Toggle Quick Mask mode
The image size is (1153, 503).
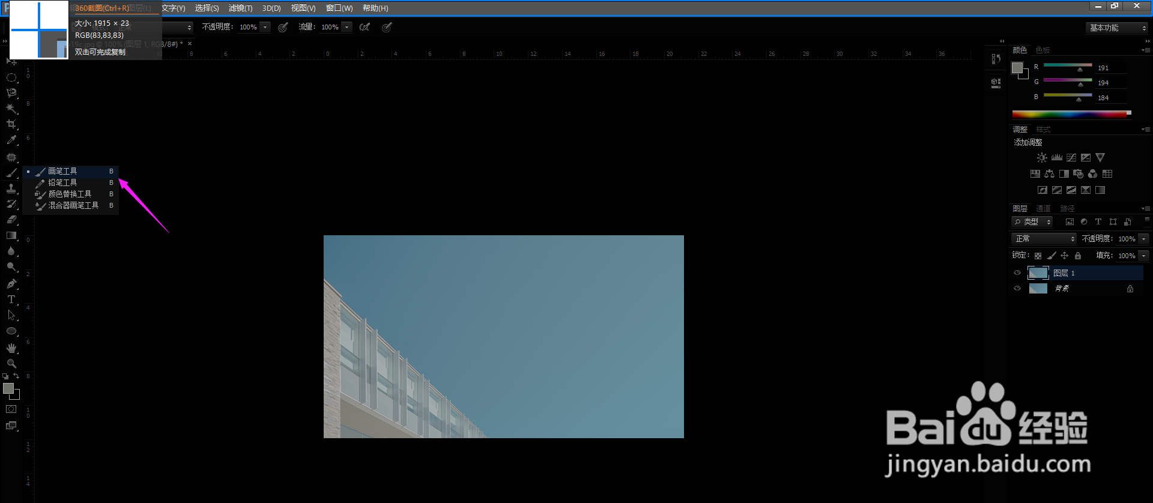[11, 409]
